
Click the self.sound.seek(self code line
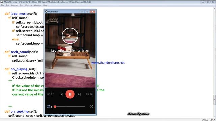pyautogui.click(x=28, y=61)
